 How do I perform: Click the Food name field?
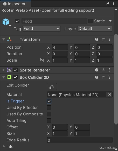(x=54, y=21)
